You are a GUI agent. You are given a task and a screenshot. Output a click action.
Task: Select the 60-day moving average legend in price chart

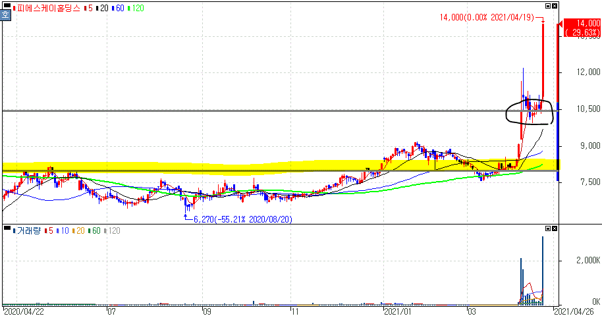pos(119,8)
